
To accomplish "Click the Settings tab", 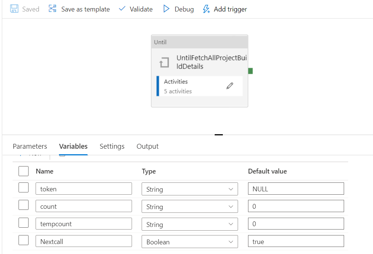I will tap(112, 146).
